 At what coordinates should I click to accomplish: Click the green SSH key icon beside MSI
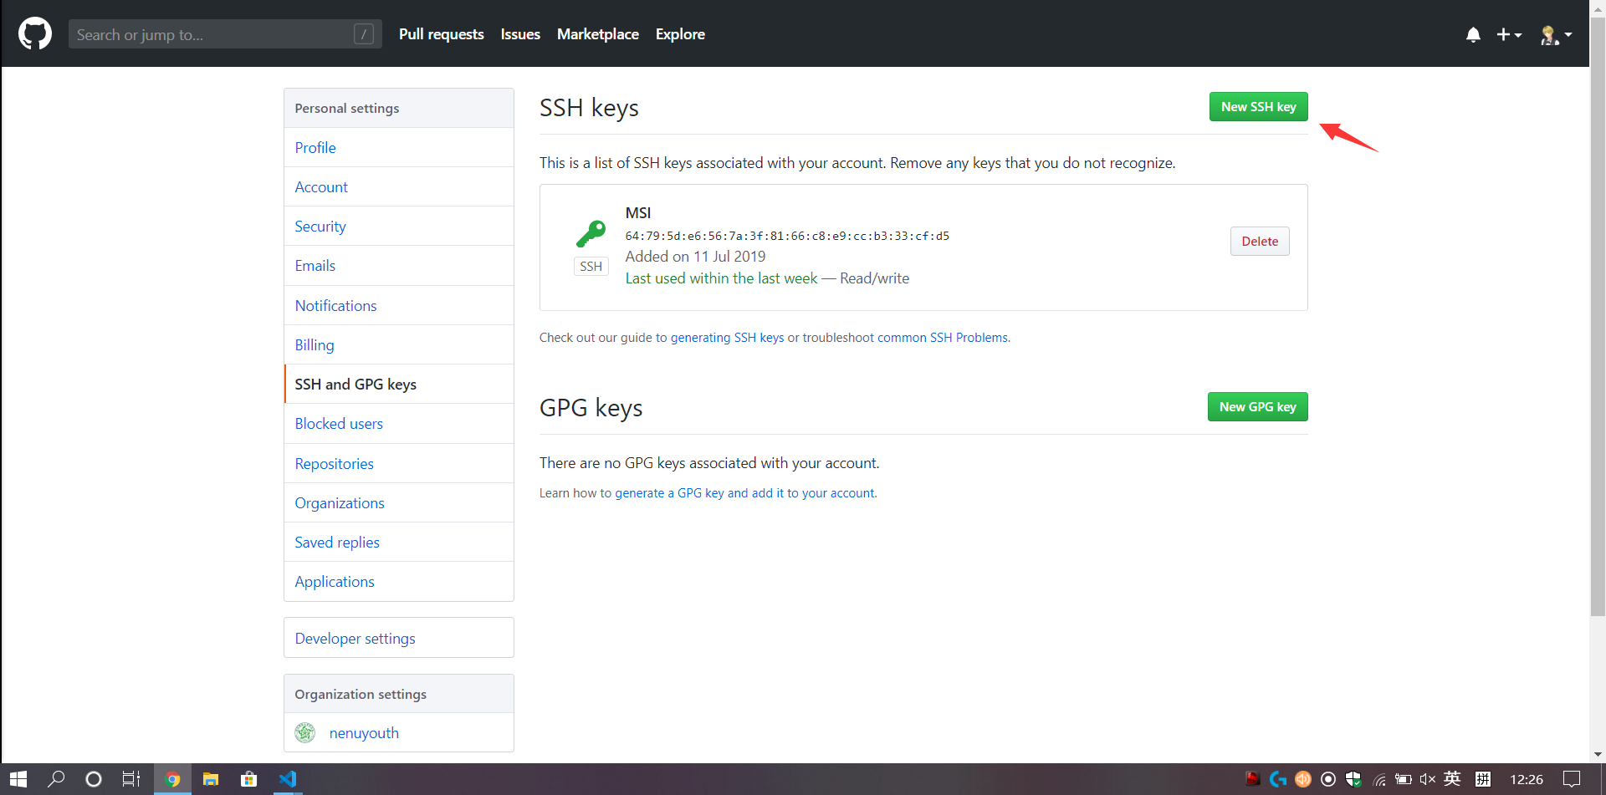click(591, 234)
